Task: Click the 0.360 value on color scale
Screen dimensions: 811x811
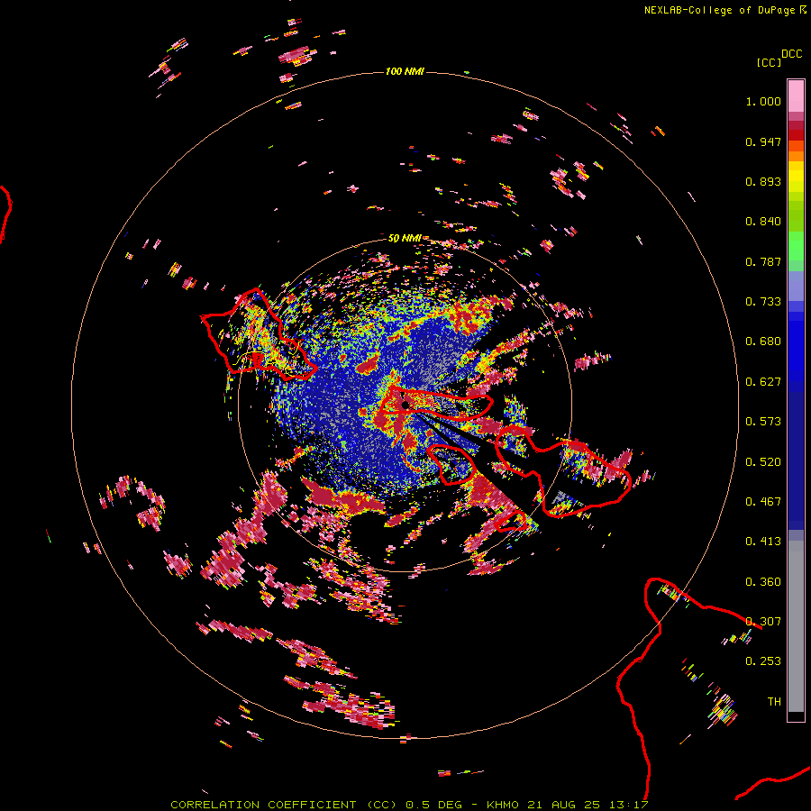Action: pyautogui.click(x=763, y=582)
